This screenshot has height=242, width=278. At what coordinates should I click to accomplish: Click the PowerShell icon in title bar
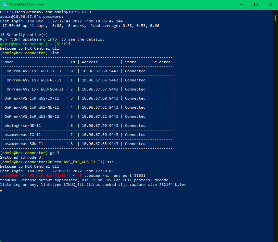coord(5,5)
